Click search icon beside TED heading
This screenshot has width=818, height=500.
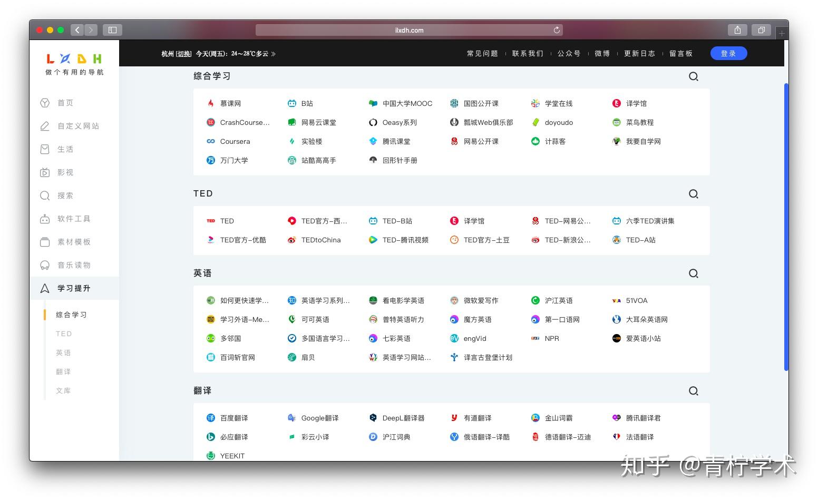(694, 194)
